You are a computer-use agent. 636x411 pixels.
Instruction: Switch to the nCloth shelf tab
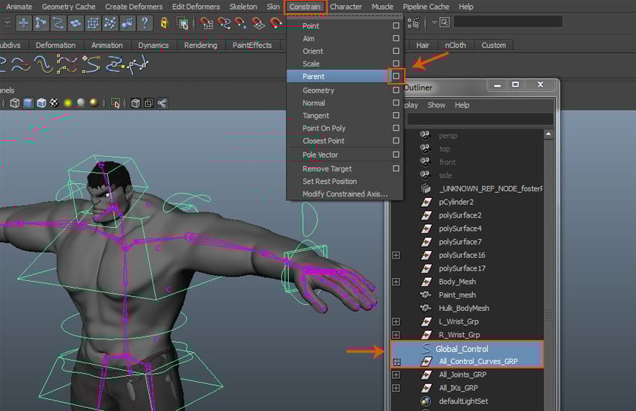(455, 45)
